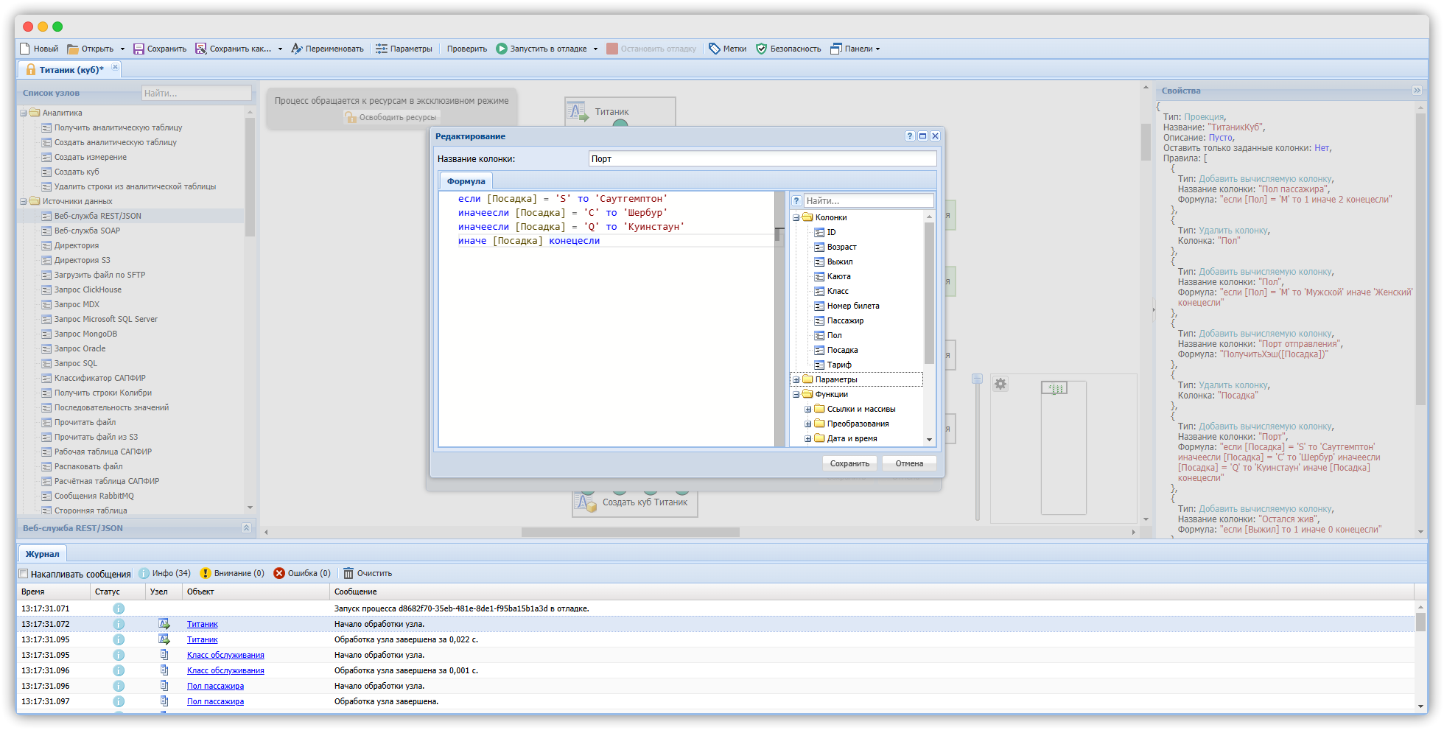The image size is (1444, 730).
Task: Click the Освободить ресурсы button
Action: click(390, 117)
